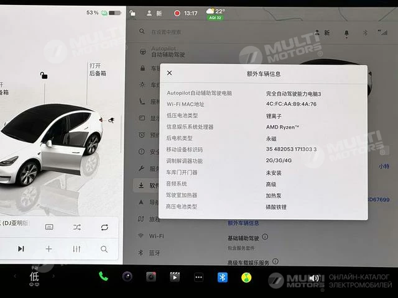
Task: Open the equalizer icon in media player
Action: [76, 250]
